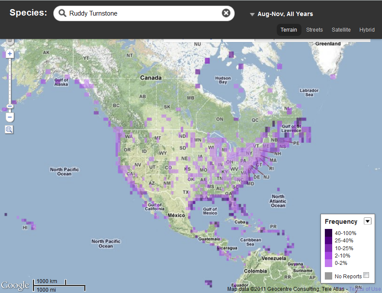382x293 pixels.
Task: Toggle the Hybrid map view
Action: (367, 29)
